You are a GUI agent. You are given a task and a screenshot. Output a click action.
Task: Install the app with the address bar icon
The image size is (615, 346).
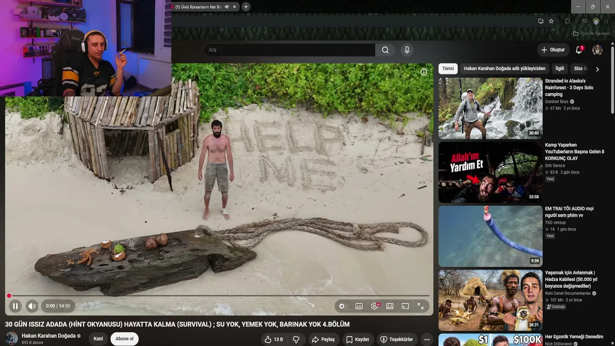click(541, 21)
